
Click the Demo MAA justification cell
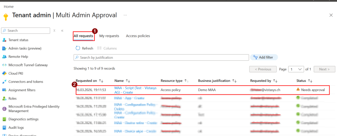[x=207, y=90]
